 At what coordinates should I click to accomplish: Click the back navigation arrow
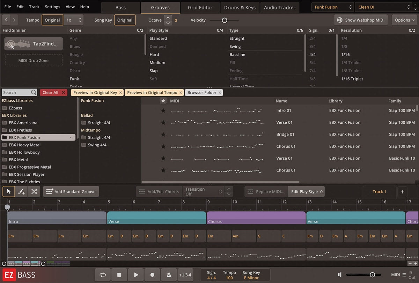tap(7, 20)
